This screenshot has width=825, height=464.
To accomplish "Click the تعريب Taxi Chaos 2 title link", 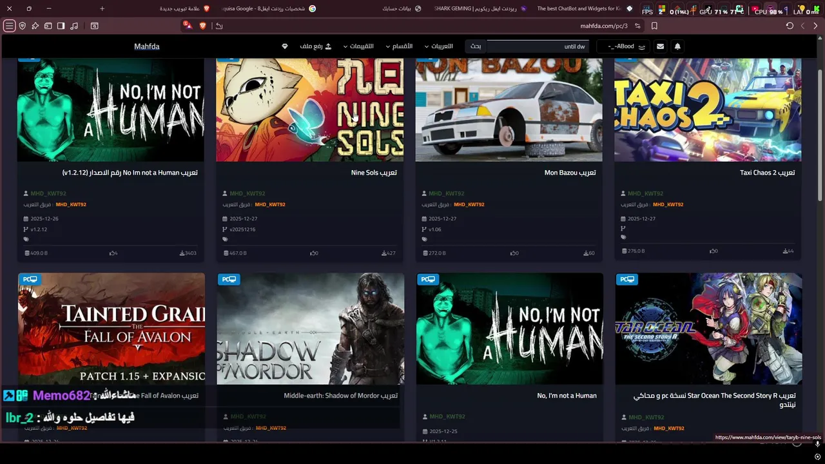I will pyautogui.click(x=767, y=173).
